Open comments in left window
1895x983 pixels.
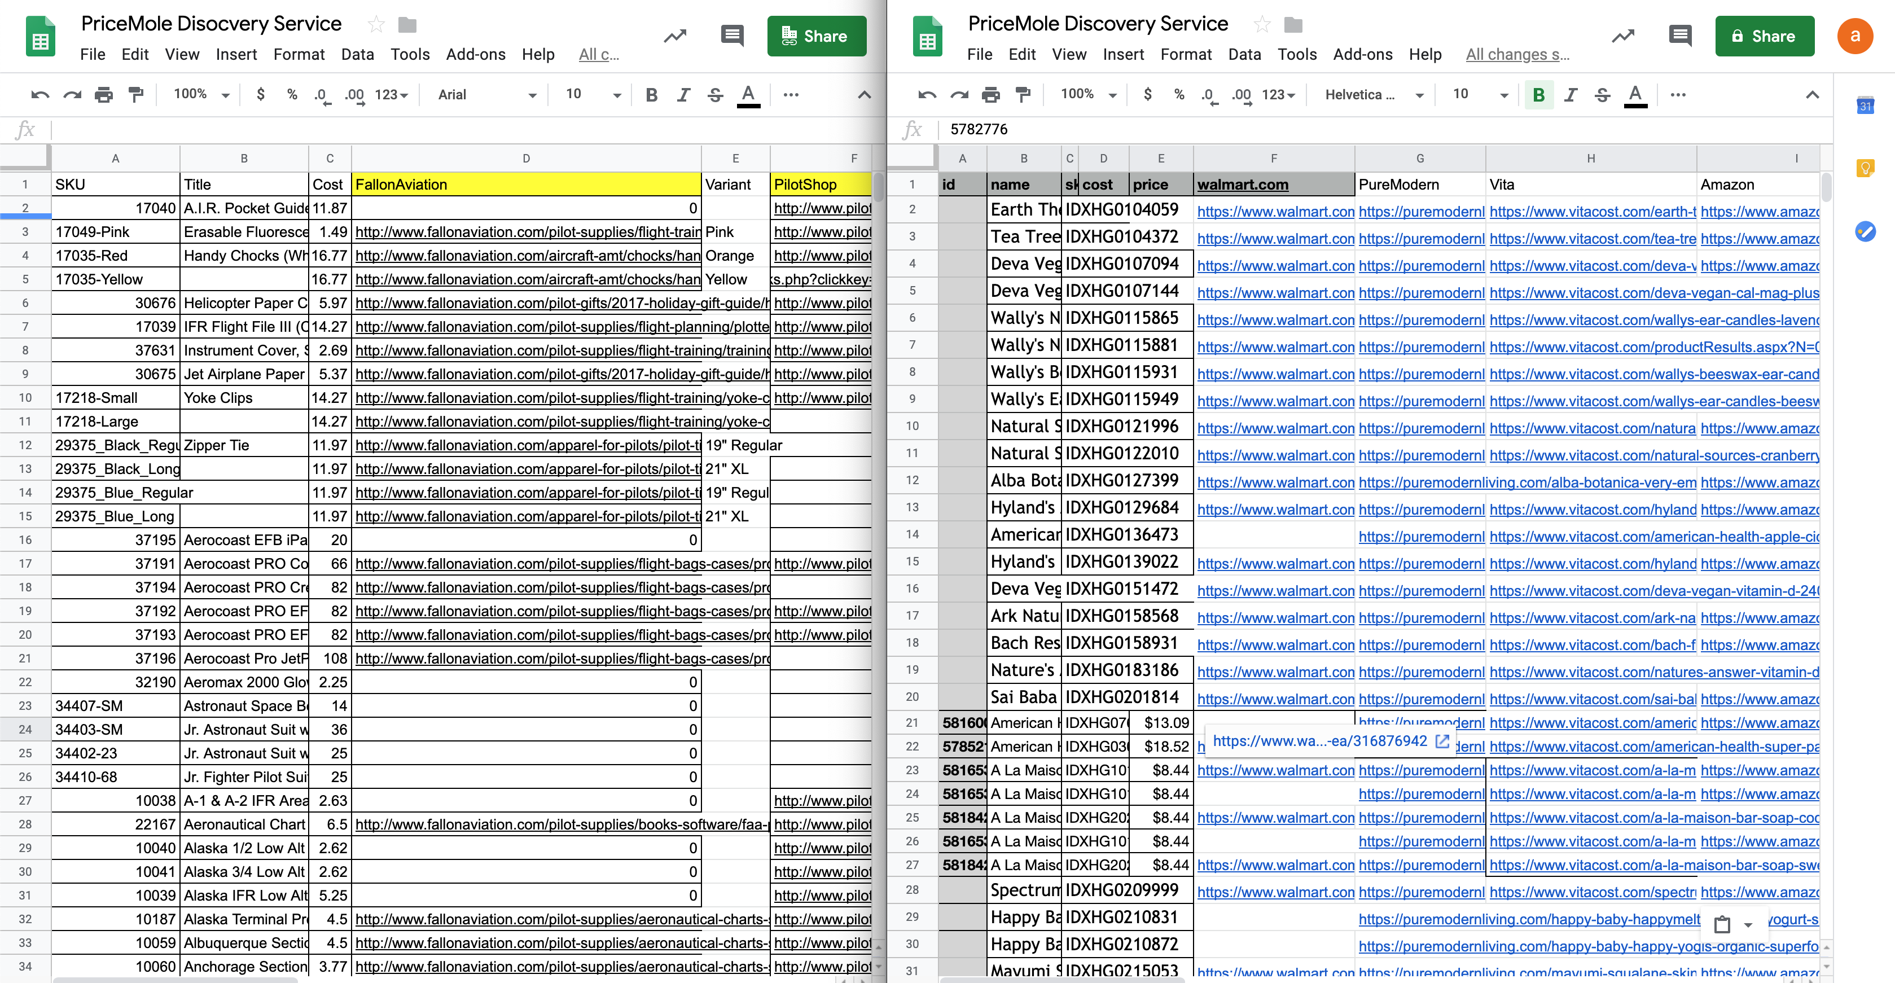pos(732,36)
